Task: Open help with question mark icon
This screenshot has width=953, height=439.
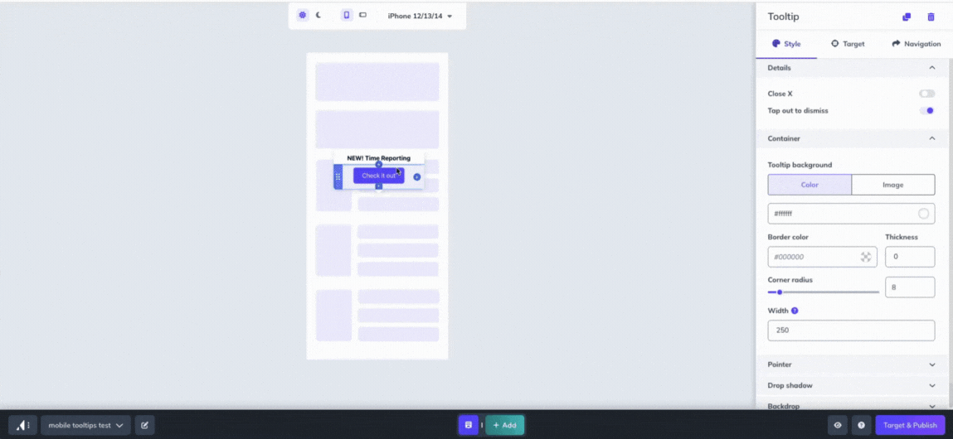Action: (x=861, y=425)
